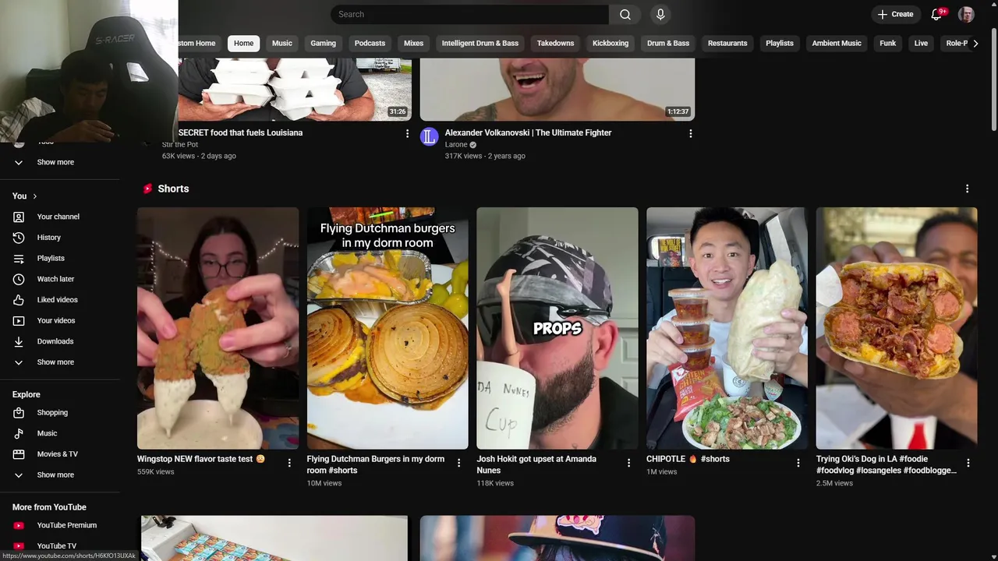The image size is (998, 561).
Task: Play Wingstop NEW flavor short
Action: (218, 328)
